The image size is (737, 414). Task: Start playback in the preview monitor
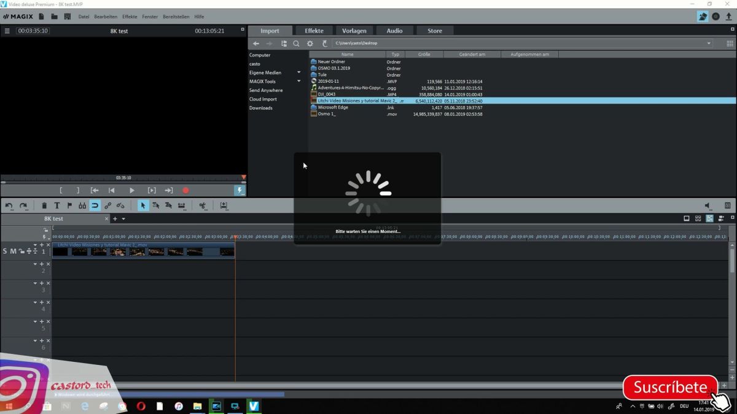[131, 191]
